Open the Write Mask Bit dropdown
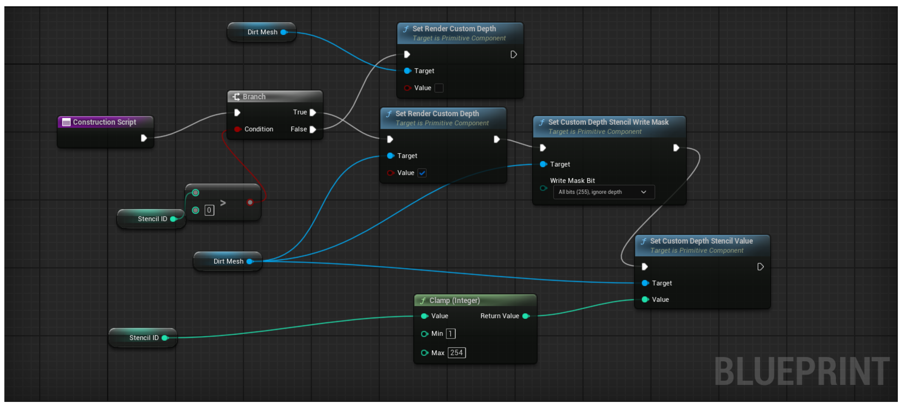Screen dimensions: 903x409 [603, 192]
